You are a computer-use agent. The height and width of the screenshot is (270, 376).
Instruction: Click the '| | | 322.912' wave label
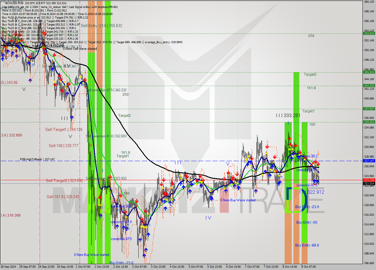pyautogui.click(x=312, y=192)
